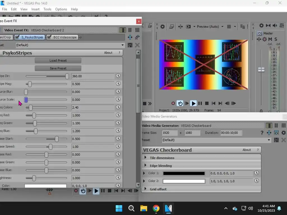Toggle BCC Videoscope effect checkbox
287x215 pixels.
click(x=49, y=37)
